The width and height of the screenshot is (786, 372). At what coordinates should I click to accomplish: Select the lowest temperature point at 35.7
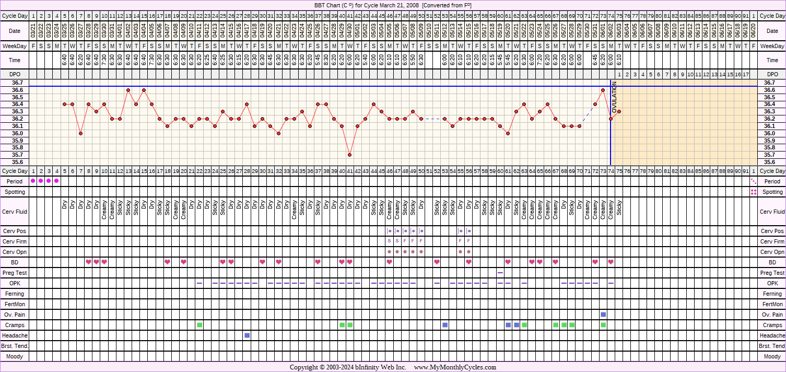tap(349, 155)
